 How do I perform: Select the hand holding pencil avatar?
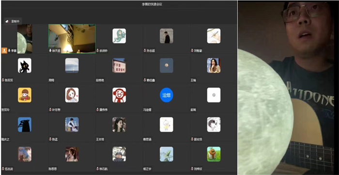[214, 36]
